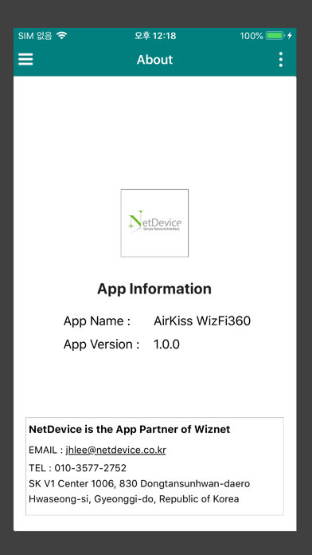Tap the SIM 없음 carrier text
The image size is (312, 555).
tap(35, 36)
